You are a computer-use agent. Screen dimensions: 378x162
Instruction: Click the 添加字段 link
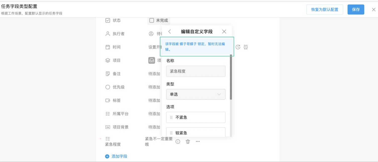[x=119, y=156]
